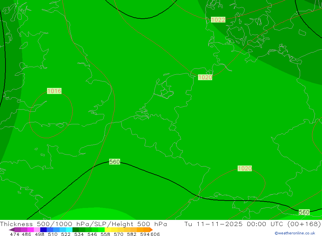The image size is (322, 236).
Task: Click the 558 legend value
Action: [105, 234]
